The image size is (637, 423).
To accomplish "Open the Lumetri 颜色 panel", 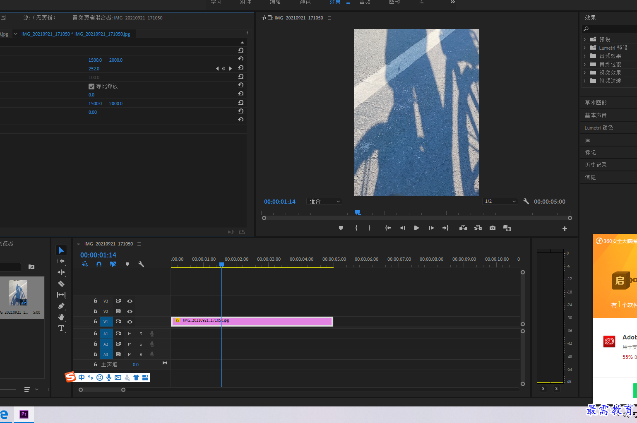I will (x=599, y=127).
